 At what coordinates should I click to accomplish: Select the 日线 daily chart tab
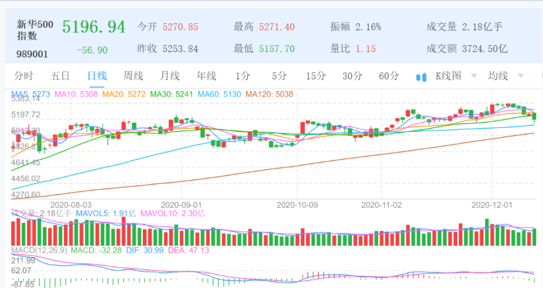[x=97, y=76]
